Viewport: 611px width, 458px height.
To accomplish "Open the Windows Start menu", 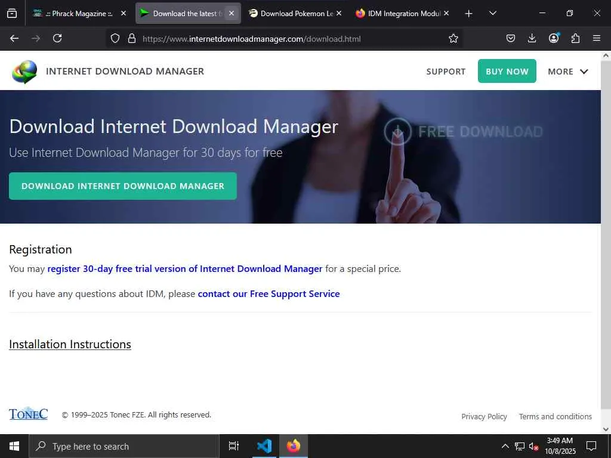I will [14, 446].
